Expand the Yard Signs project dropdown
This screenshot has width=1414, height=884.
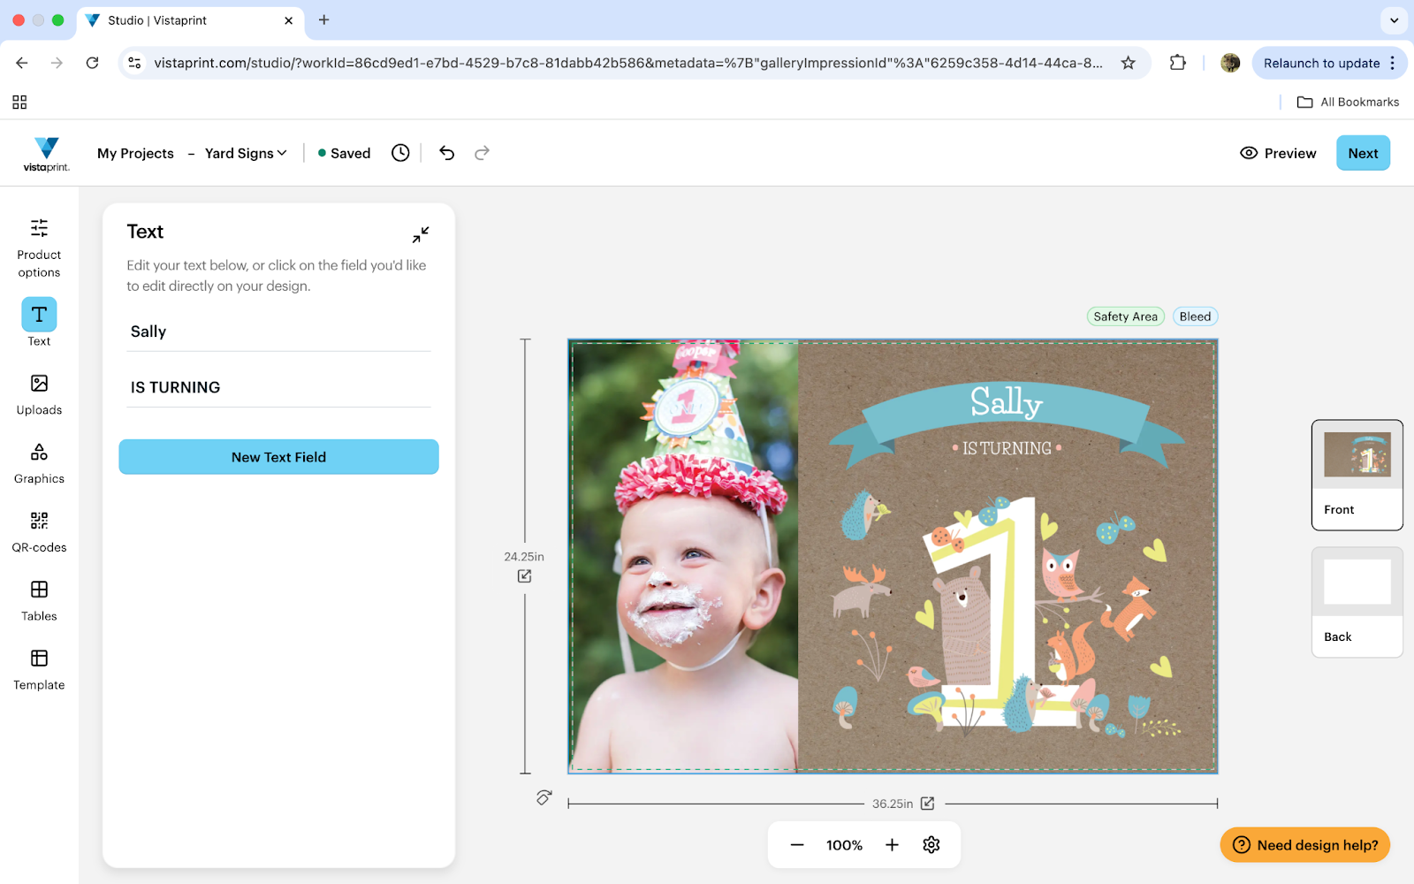246,153
